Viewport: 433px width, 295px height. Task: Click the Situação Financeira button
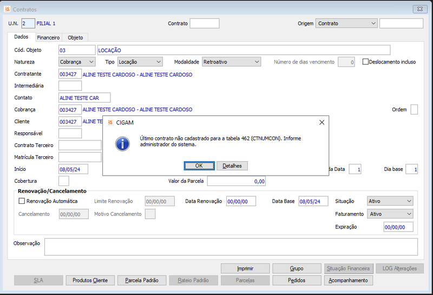click(x=348, y=268)
